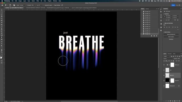This screenshot has width=182, height=102.
Task: Select the Clone Stamp tool
Action: pyautogui.click(x=2, y=29)
